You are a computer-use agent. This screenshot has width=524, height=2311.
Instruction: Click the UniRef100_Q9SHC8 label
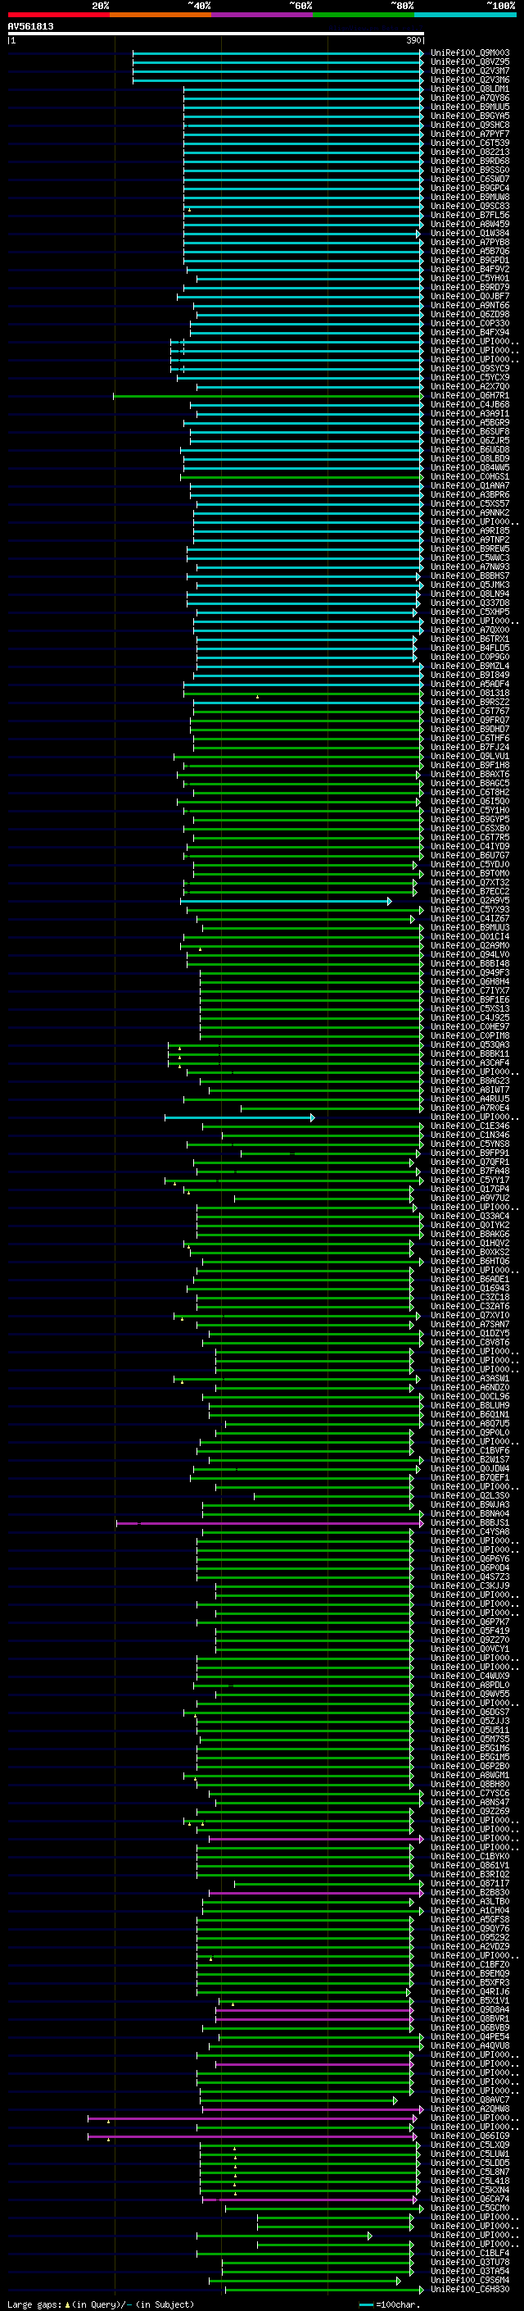point(470,125)
